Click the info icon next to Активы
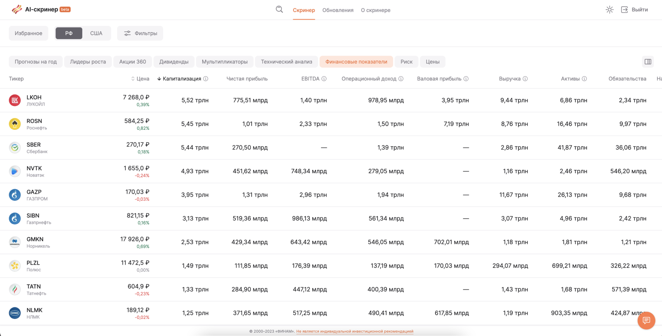 584,78
